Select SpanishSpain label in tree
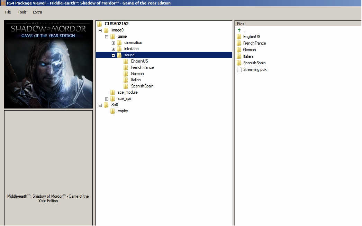 142,86
